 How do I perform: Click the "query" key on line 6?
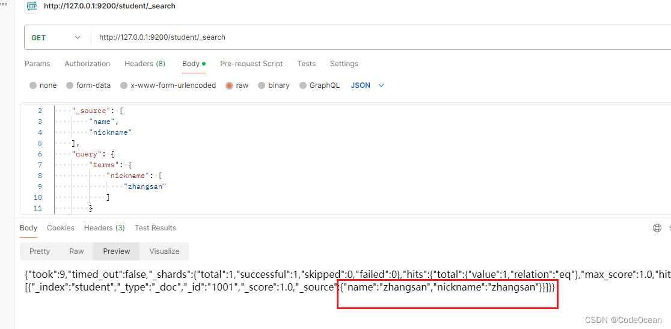coord(87,154)
